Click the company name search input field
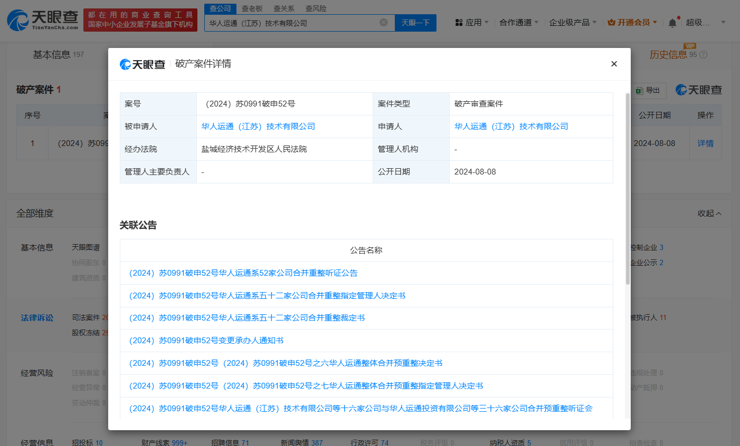This screenshot has width=740, height=446. [x=290, y=23]
